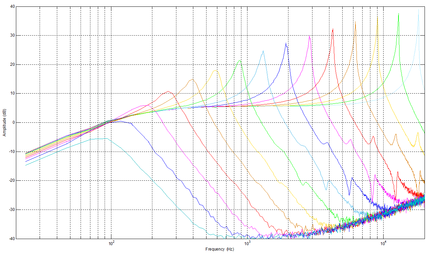Image resolution: width=432 pixels, height=256 pixels.
Task: Click the x-axis tick label 10^3
Action: point(247,243)
